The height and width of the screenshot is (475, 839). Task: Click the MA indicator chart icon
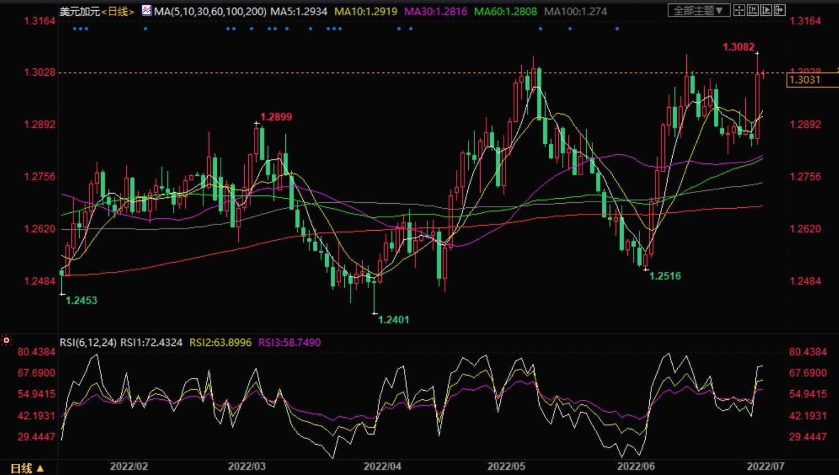tap(146, 11)
